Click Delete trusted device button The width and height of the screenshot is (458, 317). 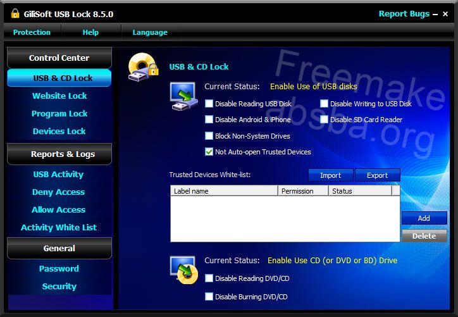[424, 236]
